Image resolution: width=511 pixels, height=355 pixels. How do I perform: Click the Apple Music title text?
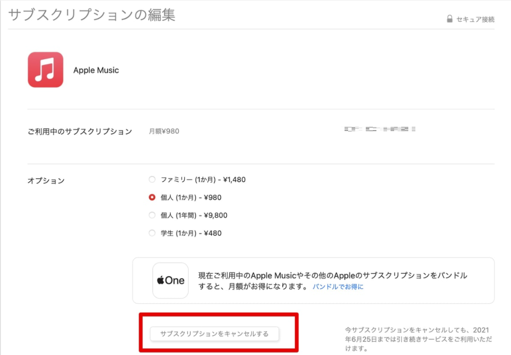click(x=96, y=70)
